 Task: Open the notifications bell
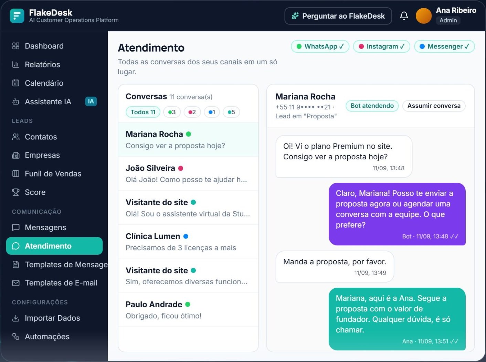(404, 16)
